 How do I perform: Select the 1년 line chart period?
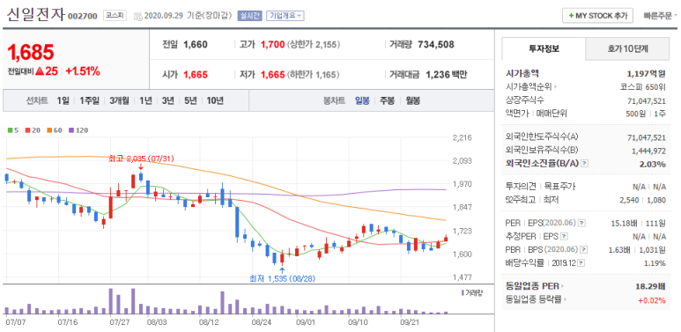point(145,100)
